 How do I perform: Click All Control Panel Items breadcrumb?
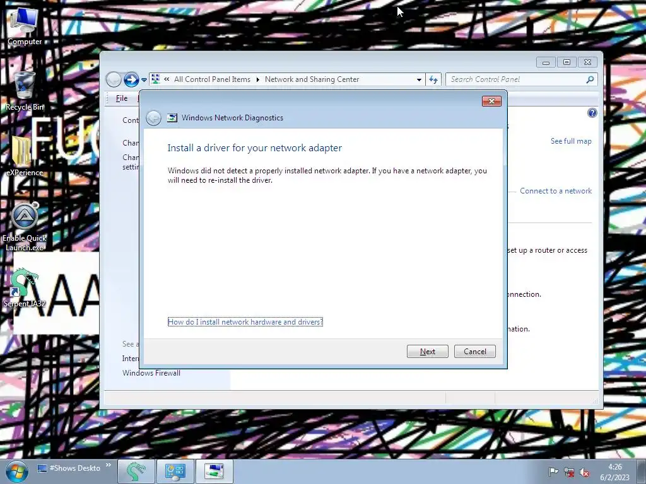212,79
